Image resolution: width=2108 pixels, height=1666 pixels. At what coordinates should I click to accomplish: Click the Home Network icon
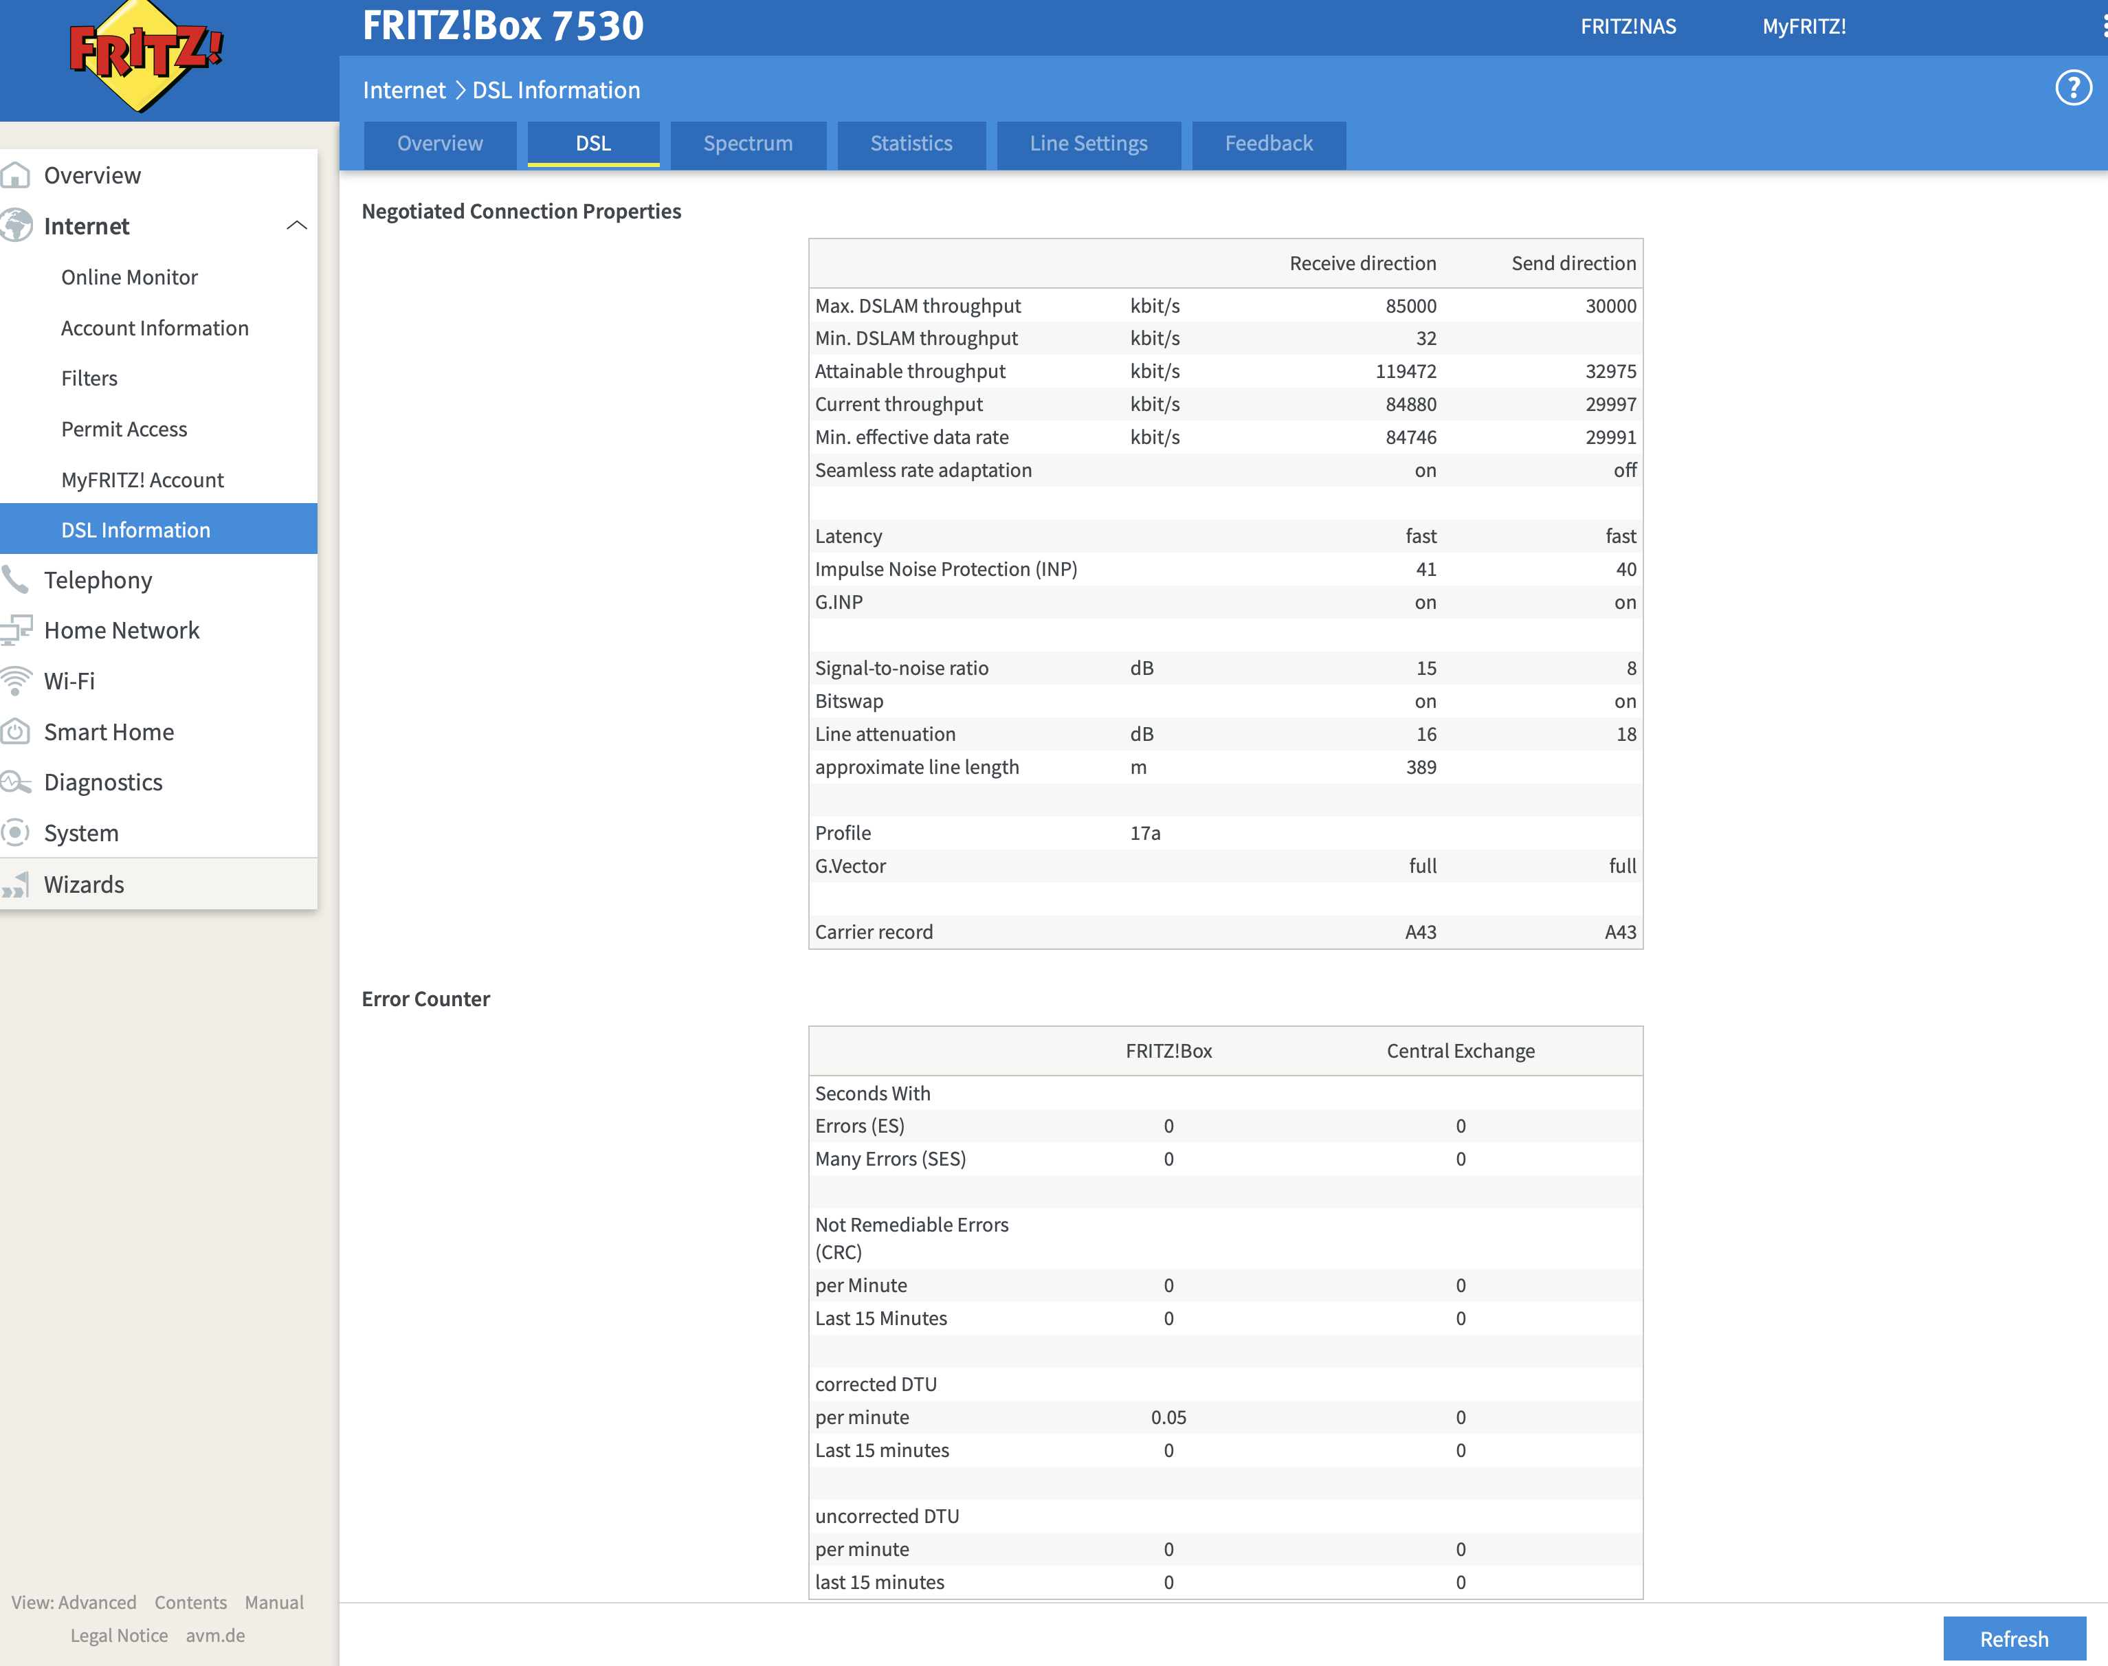16,630
